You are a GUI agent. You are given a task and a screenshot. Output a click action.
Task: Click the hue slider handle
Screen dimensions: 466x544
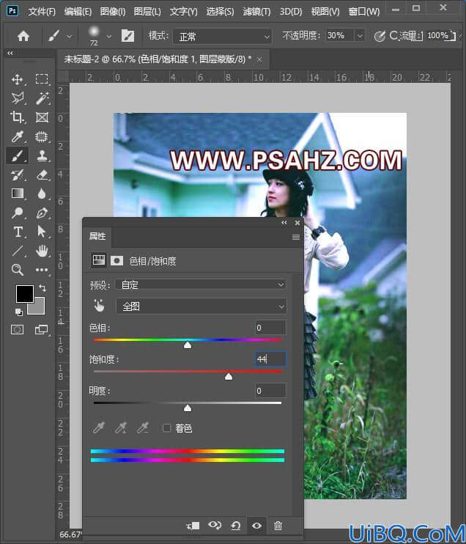[188, 345]
